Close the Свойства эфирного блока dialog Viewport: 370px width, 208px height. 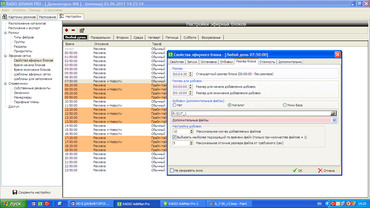click(x=337, y=54)
